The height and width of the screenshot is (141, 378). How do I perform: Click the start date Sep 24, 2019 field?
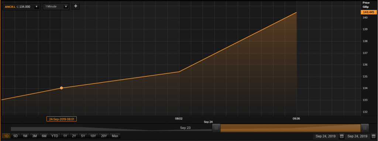(326, 136)
